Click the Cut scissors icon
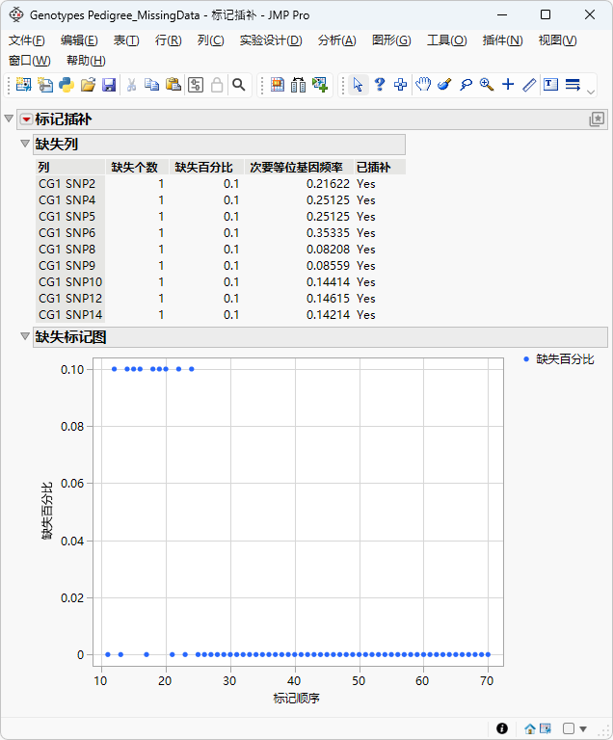The height and width of the screenshot is (740, 613). coord(131,85)
